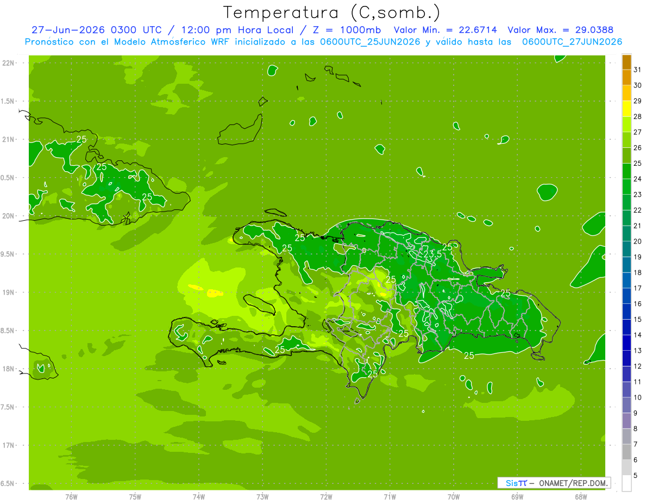Click the purple legend swatch between 8 and 9
This screenshot has height=504, width=652.
(x=626, y=421)
